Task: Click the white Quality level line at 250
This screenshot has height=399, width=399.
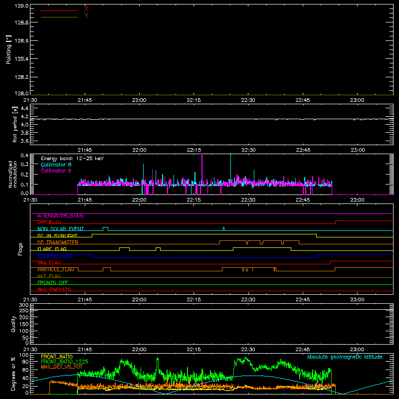Action: click(x=211, y=309)
